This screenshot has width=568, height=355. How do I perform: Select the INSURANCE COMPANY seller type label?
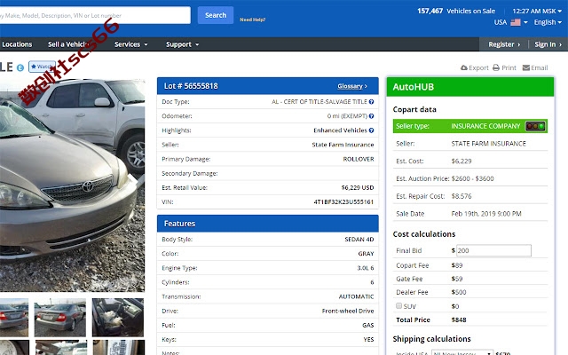[485, 126]
